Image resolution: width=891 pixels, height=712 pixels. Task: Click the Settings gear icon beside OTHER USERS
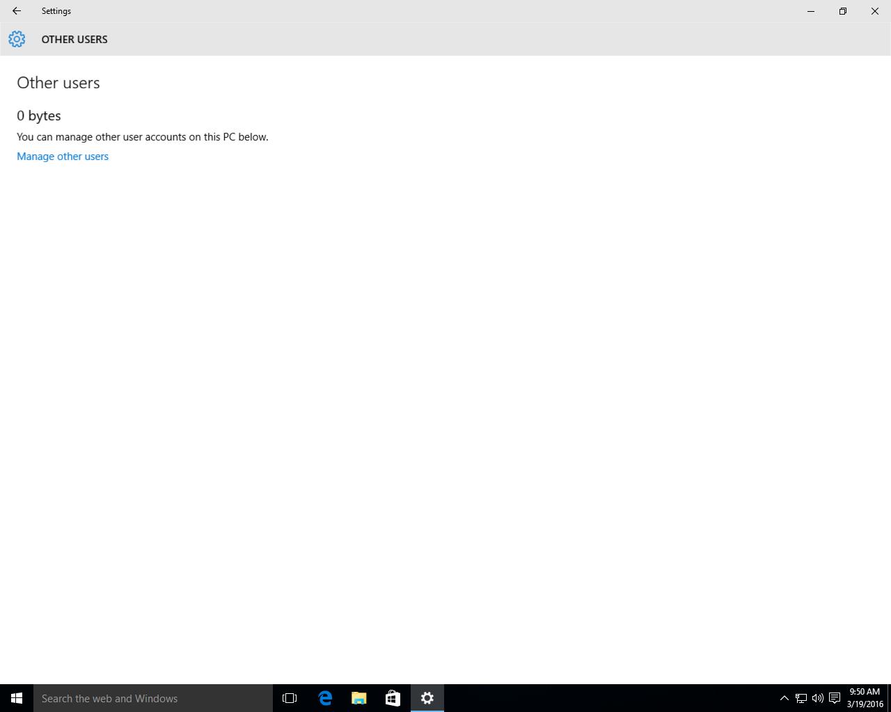point(17,39)
